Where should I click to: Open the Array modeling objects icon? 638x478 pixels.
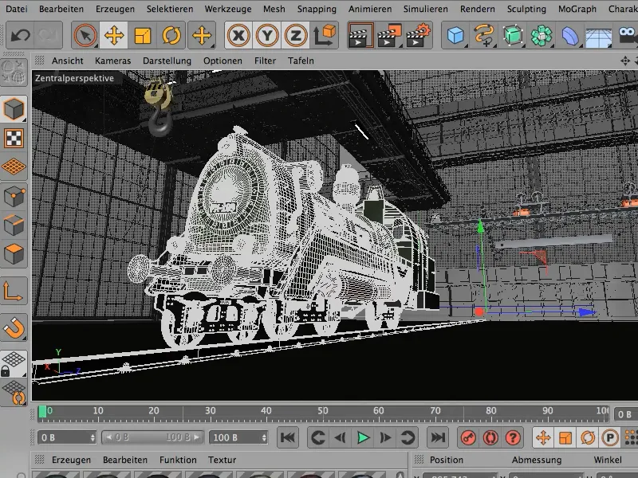point(542,35)
